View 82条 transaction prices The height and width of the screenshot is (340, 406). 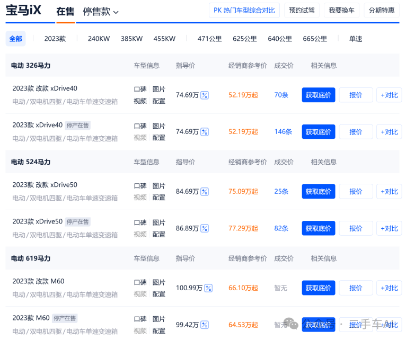(281, 228)
